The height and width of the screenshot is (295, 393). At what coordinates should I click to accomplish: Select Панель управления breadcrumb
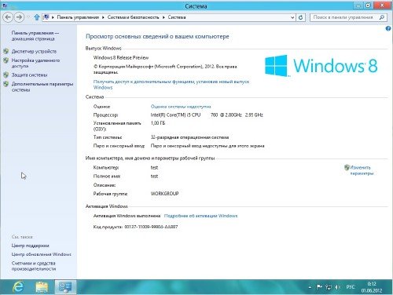point(78,17)
